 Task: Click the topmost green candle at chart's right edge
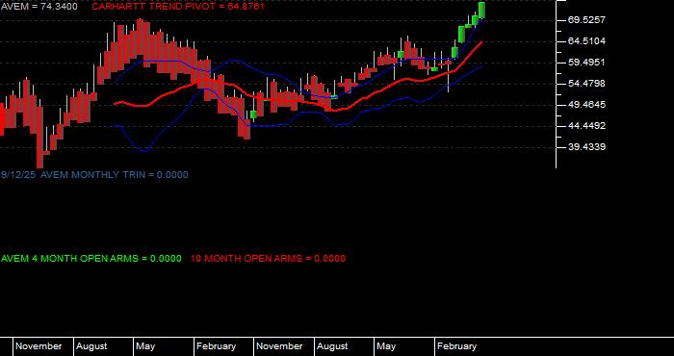point(481,10)
